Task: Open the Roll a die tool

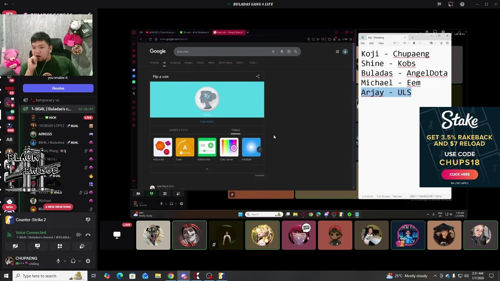Action: [162, 149]
